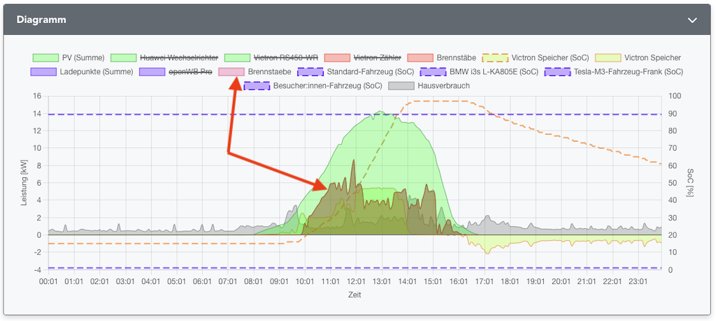
Task: Click the 13:01 time axis label
Action: 382,282
